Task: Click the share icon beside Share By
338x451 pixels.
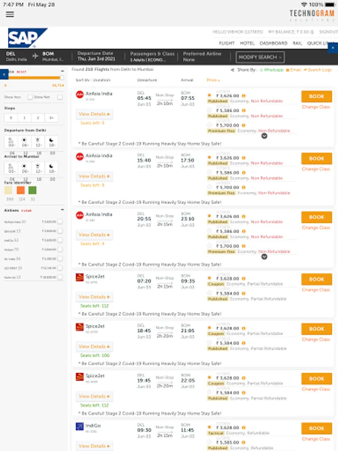Action: point(232,70)
